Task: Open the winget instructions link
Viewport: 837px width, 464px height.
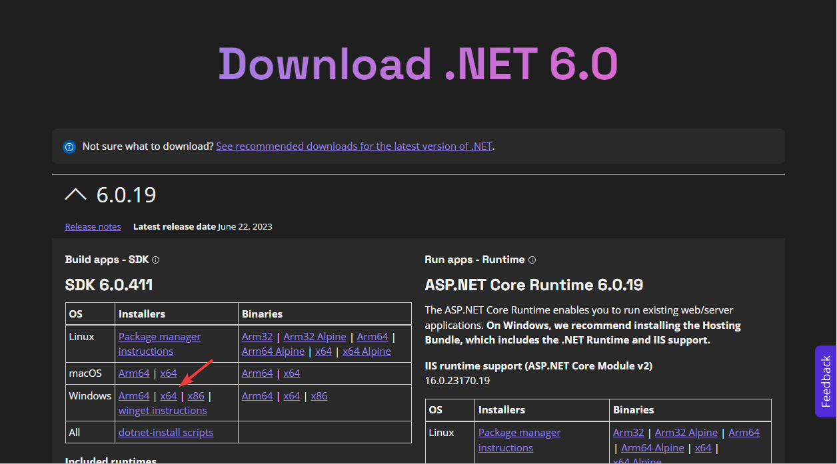Action: coord(163,411)
